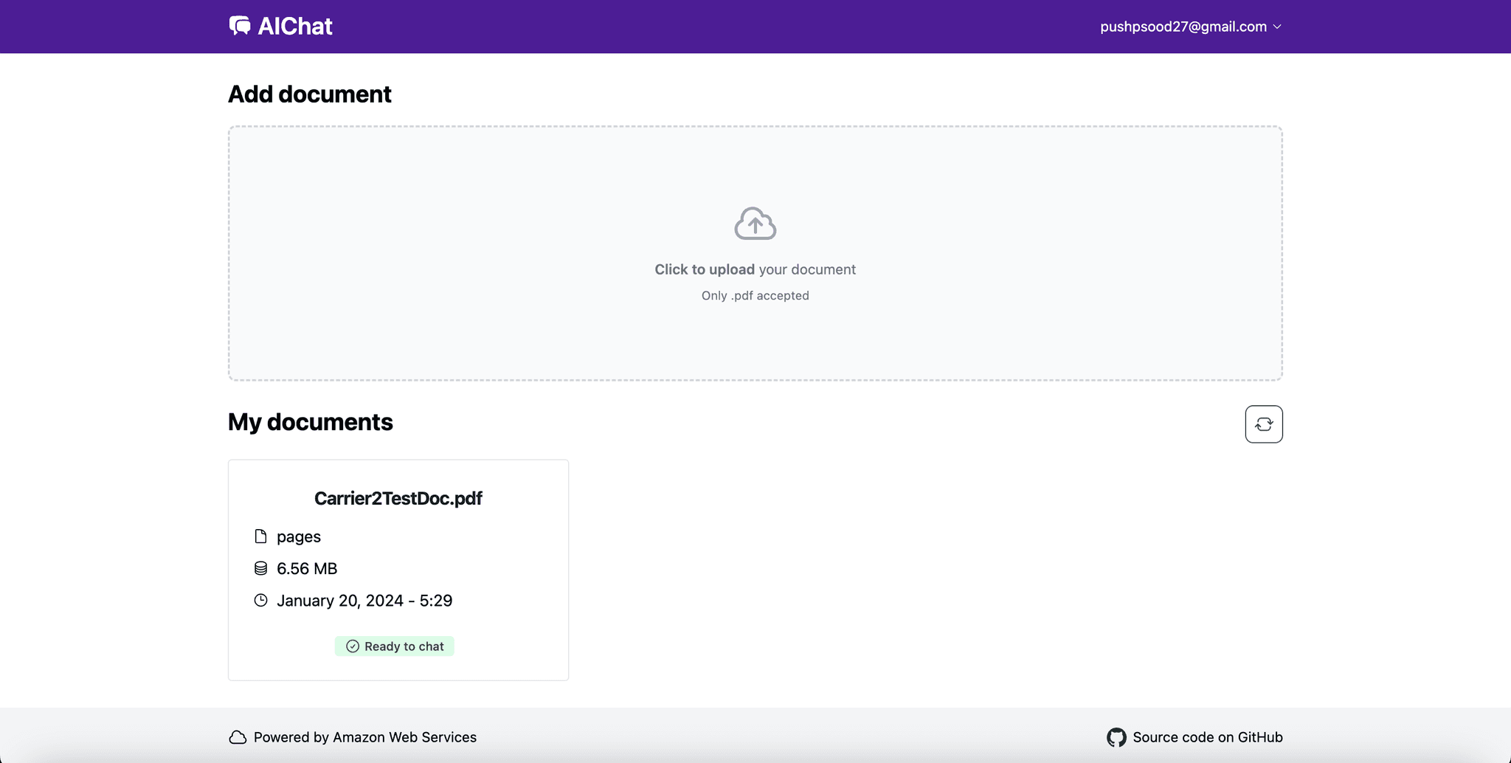Refresh the My documents list
The image size is (1511, 763).
(x=1263, y=424)
